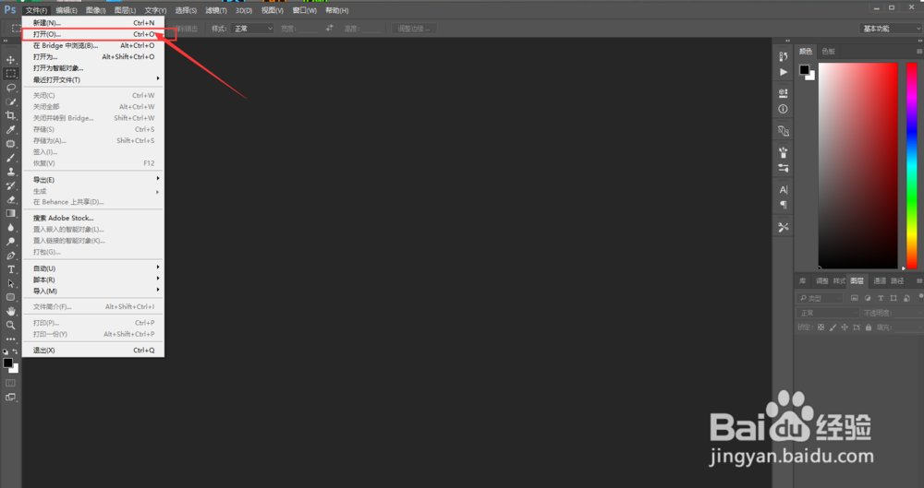Open the layer blend mode 正常 dropdown
The width and height of the screenshot is (924, 488).
[x=827, y=313]
